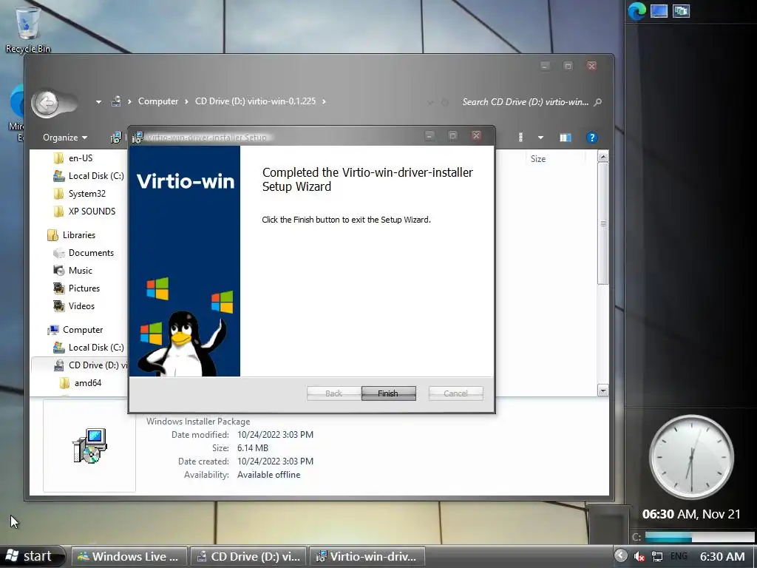Select Local Disk (C:) under Computer
Viewport: 757px width, 568px height.
[x=89, y=348]
